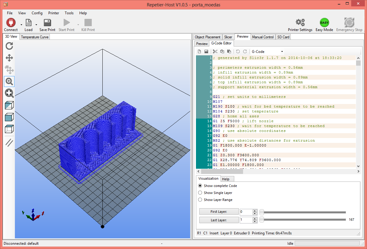Screen dimensions: 367x249
Task: Expand the Load dropdown arrow
Action: click(36, 25)
